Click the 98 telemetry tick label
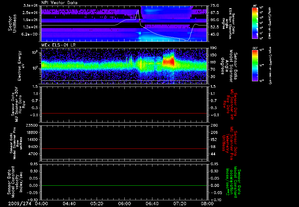Image resolution: width=299 pixels, height=207 pixels. 213,147
